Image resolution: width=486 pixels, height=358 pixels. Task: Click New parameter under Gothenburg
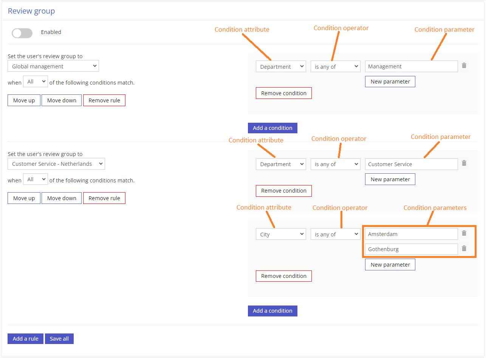pos(390,265)
